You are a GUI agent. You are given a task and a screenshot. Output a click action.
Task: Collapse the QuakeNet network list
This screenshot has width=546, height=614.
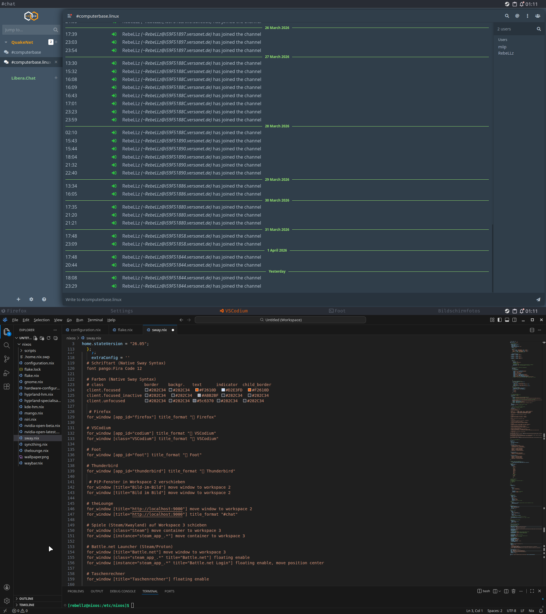coord(6,42)
